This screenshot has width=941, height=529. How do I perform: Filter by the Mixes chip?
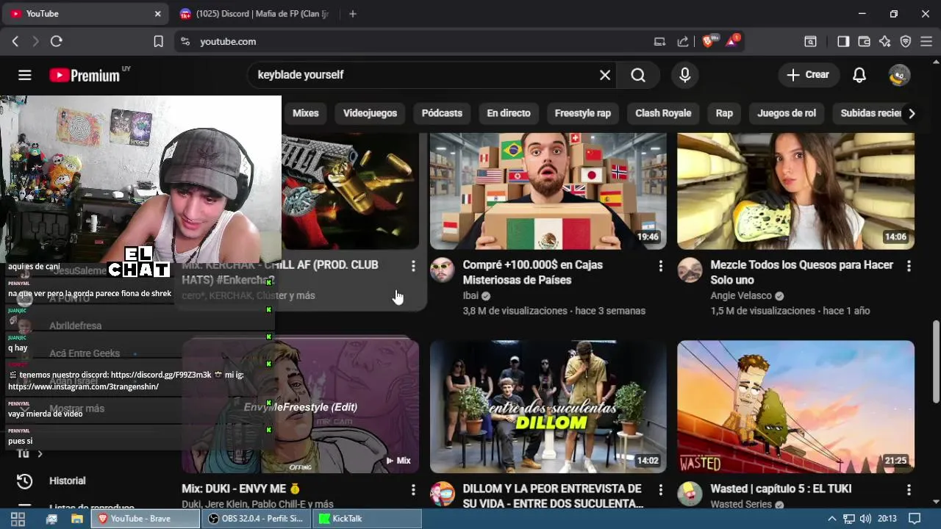pyautogui.click(x=305, y=113)
